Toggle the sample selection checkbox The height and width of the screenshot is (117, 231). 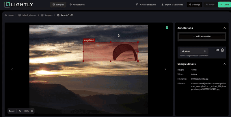167,27
